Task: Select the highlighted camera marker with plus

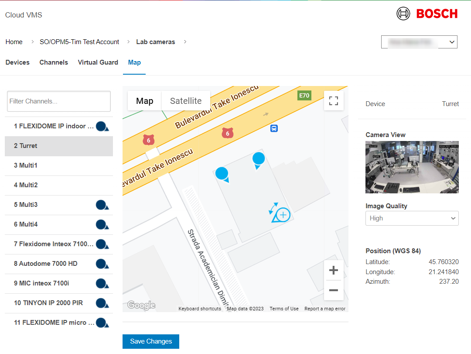Action: click(283, 215)
